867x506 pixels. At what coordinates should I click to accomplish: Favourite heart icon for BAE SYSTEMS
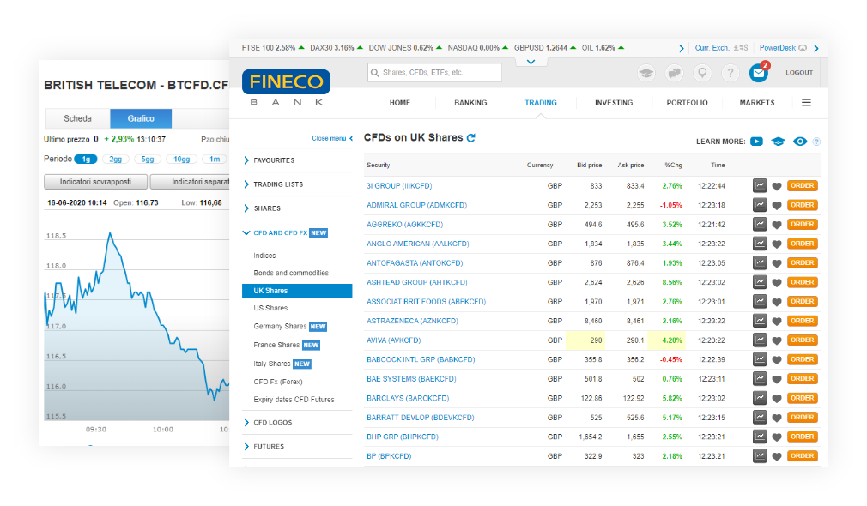click(777, 379)
